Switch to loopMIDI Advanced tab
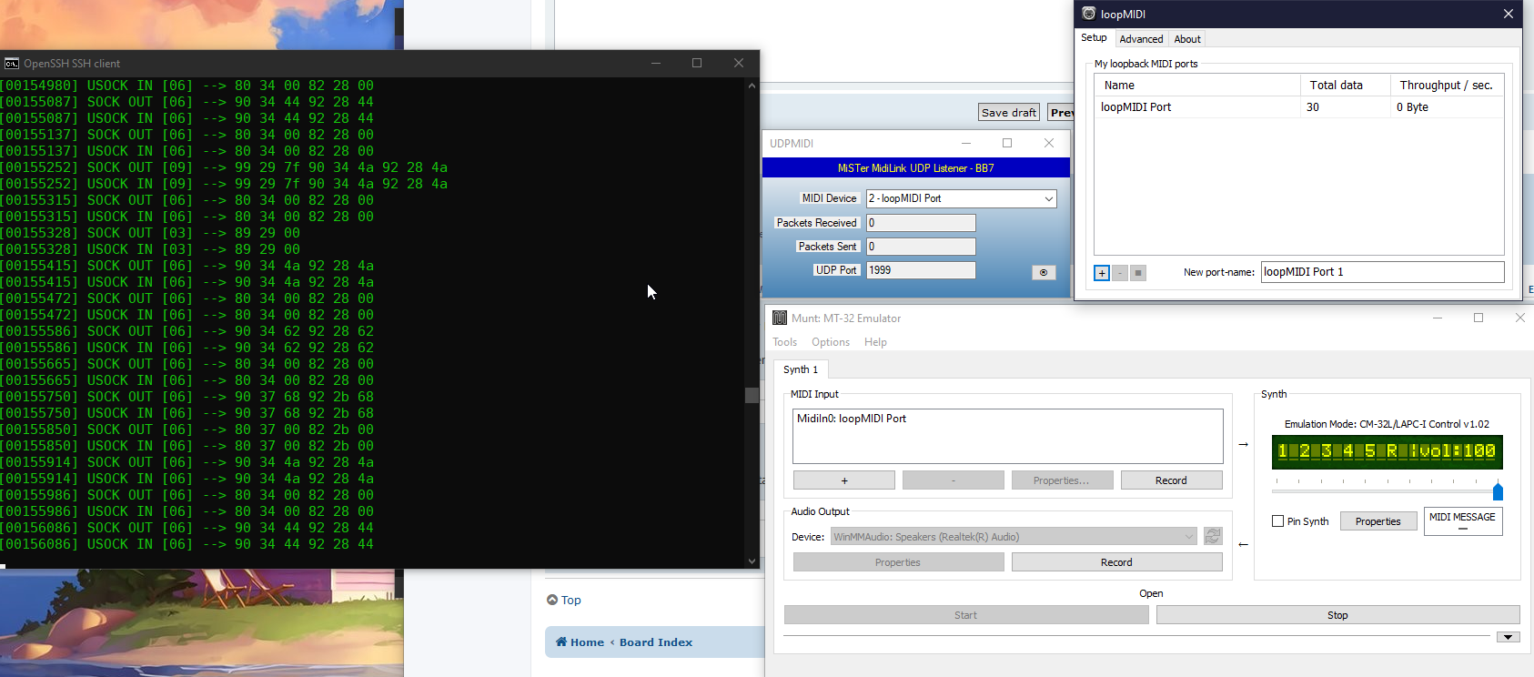The height and width of the screenshot is (677, 1534). [x=1141, y=39]
